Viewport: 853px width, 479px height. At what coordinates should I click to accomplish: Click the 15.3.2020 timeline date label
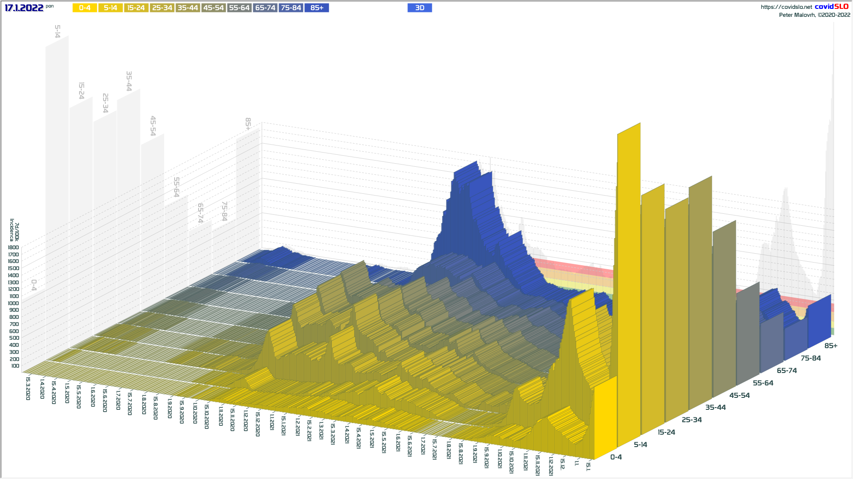tap(28, 388)
